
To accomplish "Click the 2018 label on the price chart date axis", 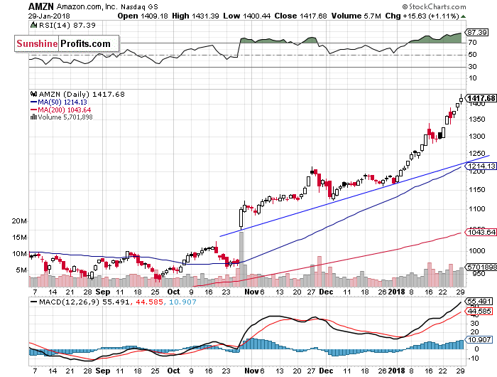I will [396, 292].
